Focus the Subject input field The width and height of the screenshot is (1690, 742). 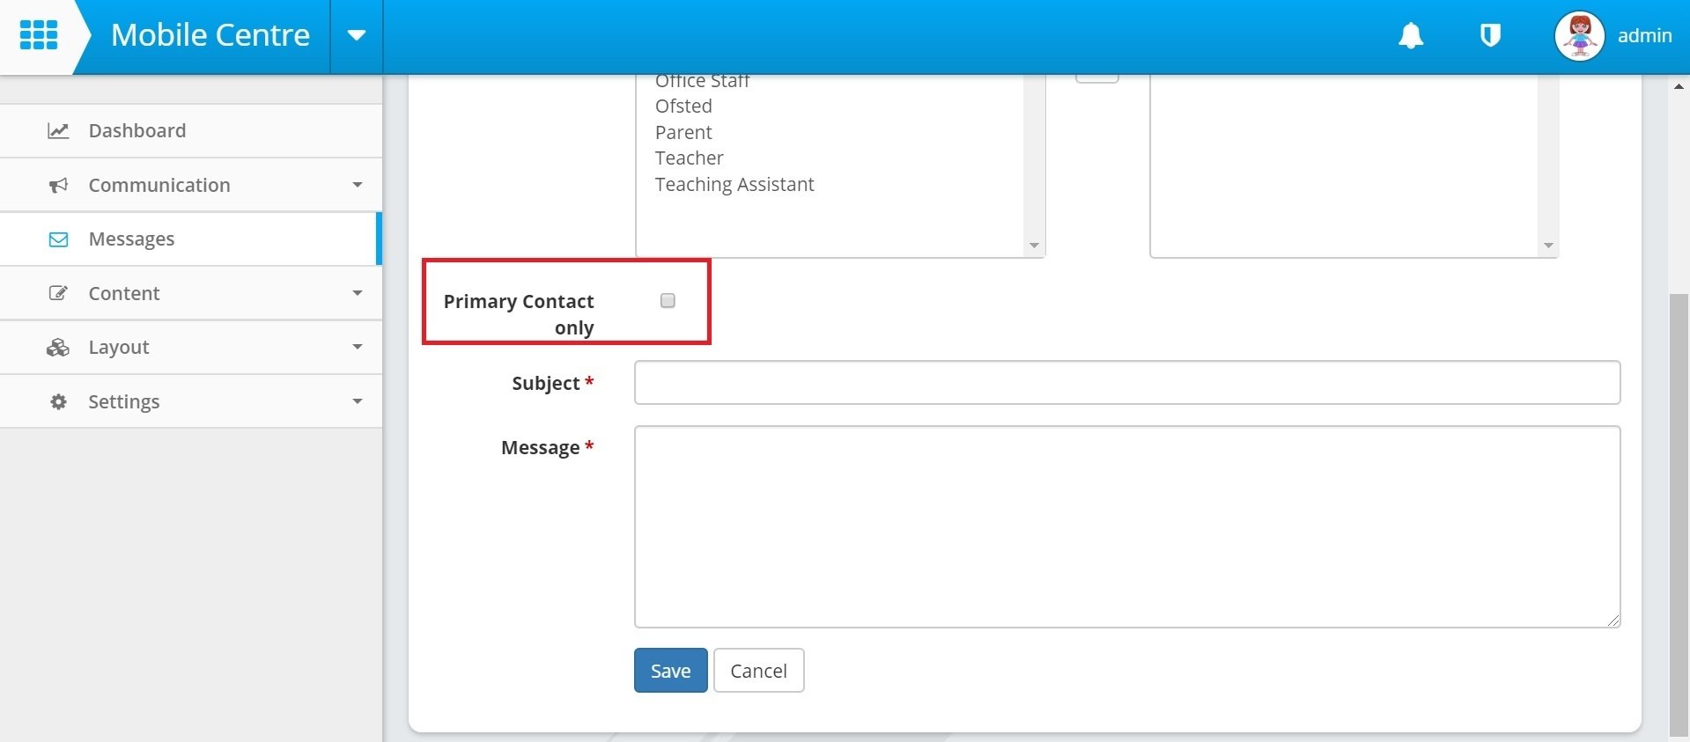tap(1127, 383)
